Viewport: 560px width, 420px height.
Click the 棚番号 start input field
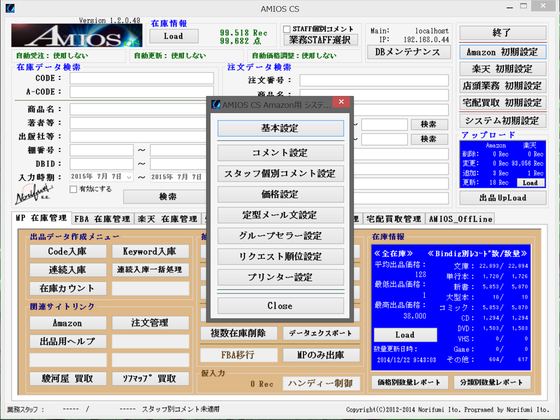(x=102, y=150)
